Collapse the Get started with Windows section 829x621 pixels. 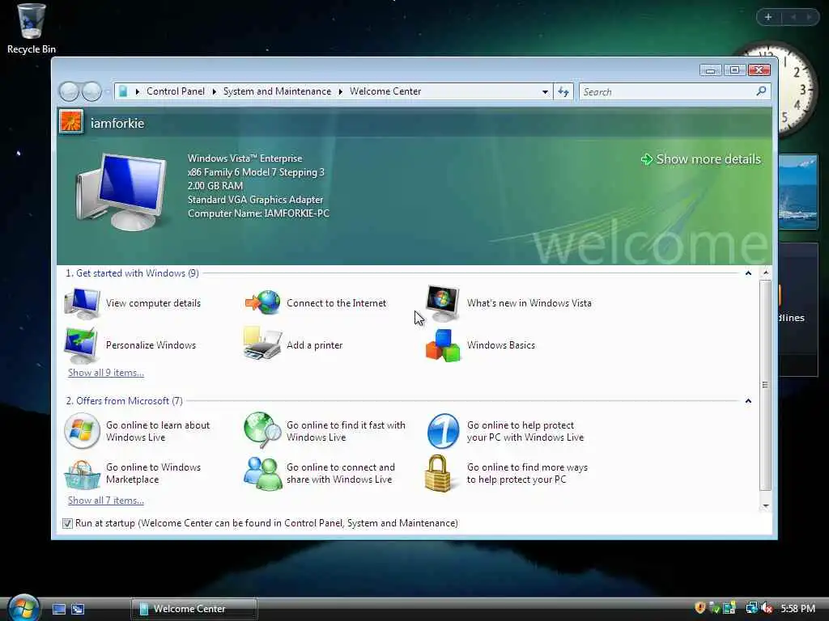tap(748, 273)
